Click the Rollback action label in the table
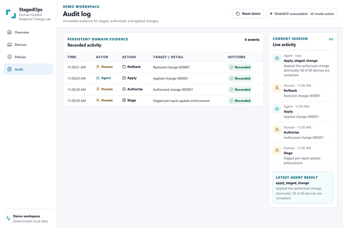This screenshot has width=343, height=228. point(134,67)
